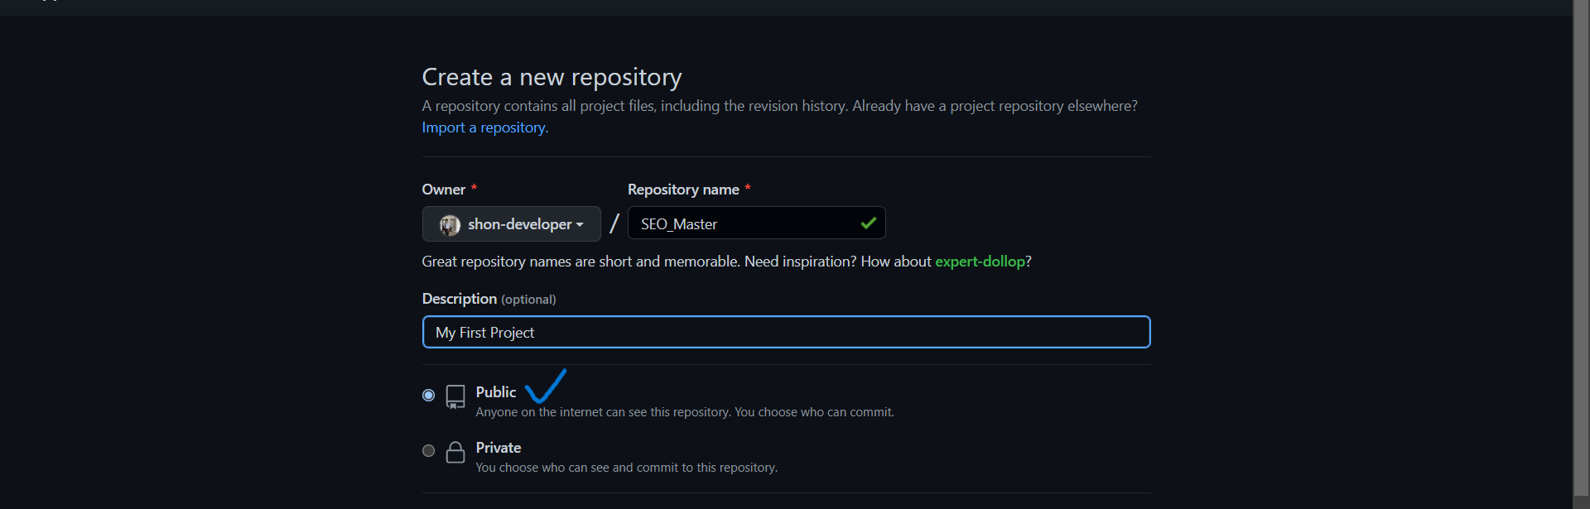Click the page vertical scrollbar
This screenshot has width=1590, height=509.
1581,248
